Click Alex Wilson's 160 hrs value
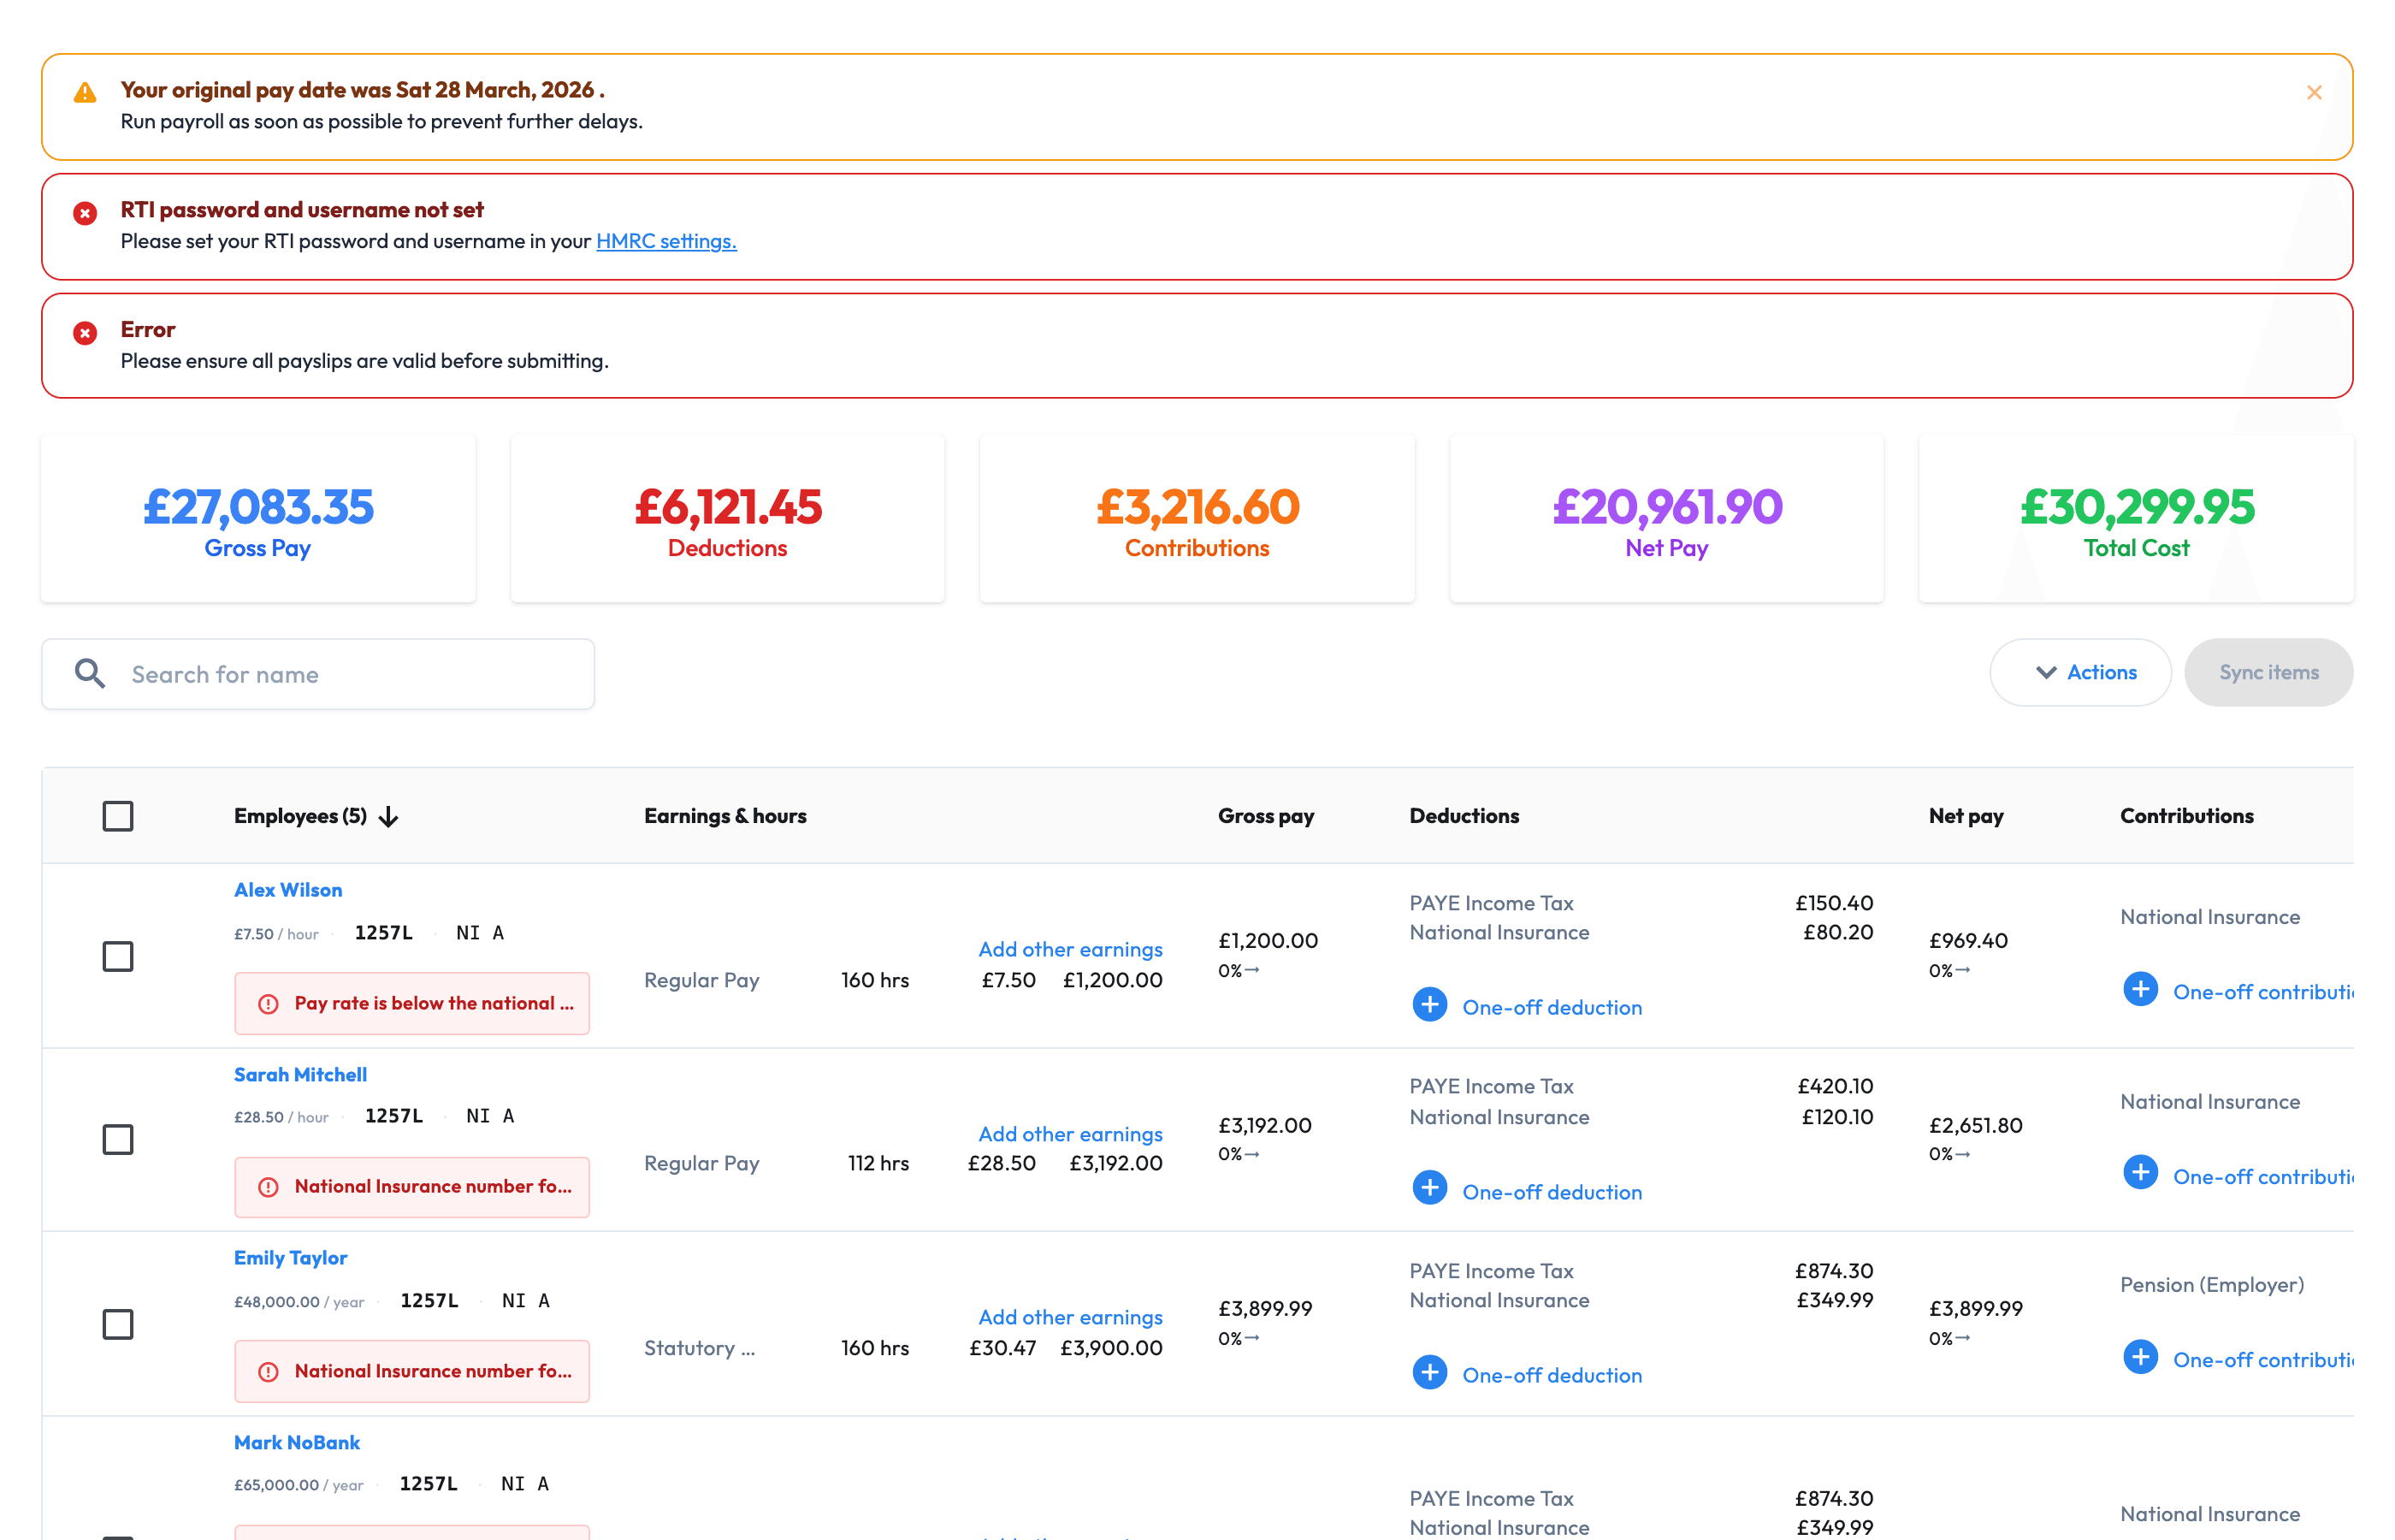 click(875, 981)
